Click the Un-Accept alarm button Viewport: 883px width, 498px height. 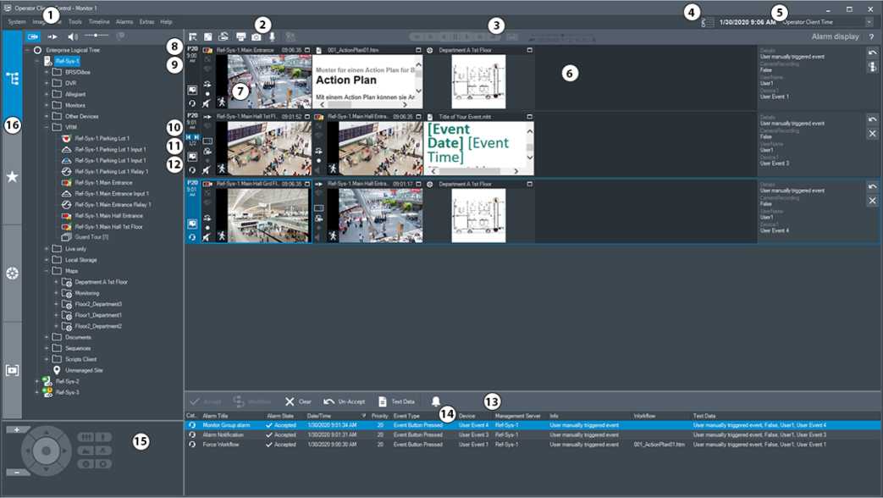tap(344, 401)
